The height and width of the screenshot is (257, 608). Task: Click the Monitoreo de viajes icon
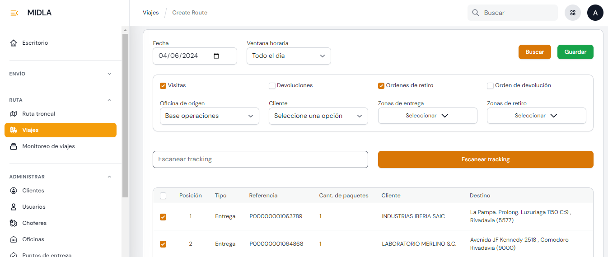[x=14, y=146]
